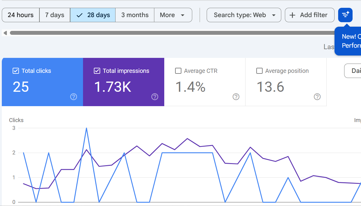Open help icon on Total impressions card
Viewport: 361px width, 206px height.
point(155,97)
